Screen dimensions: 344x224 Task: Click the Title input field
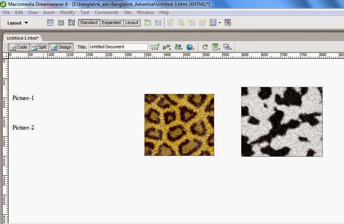(118, 47)
